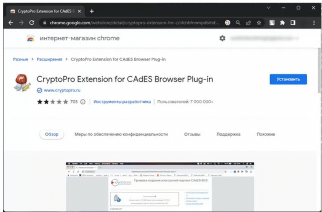Click Пользователей: 7 000 000+ text
This screenshot has height=212, width=322.
click(x=185, y=102)
